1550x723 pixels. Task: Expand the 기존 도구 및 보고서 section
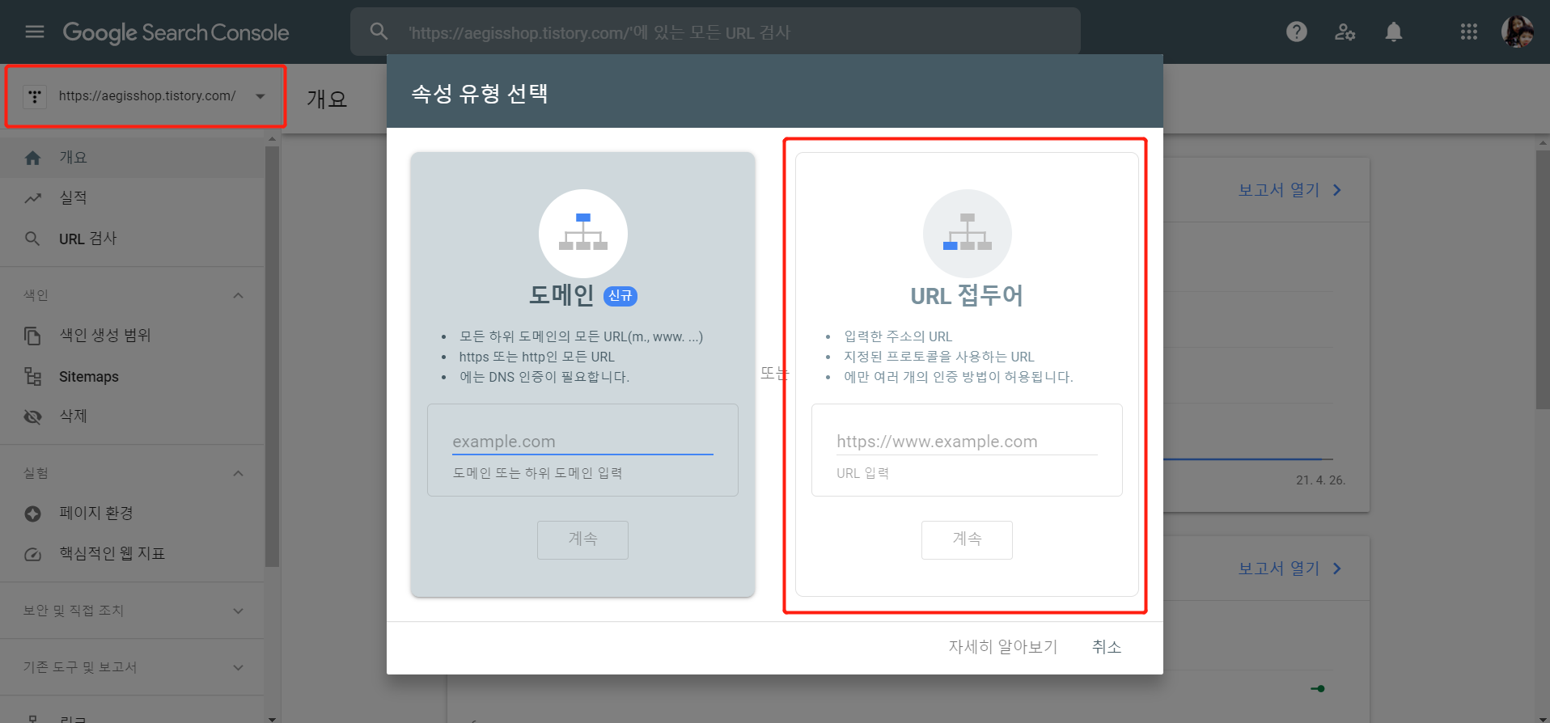238,667
